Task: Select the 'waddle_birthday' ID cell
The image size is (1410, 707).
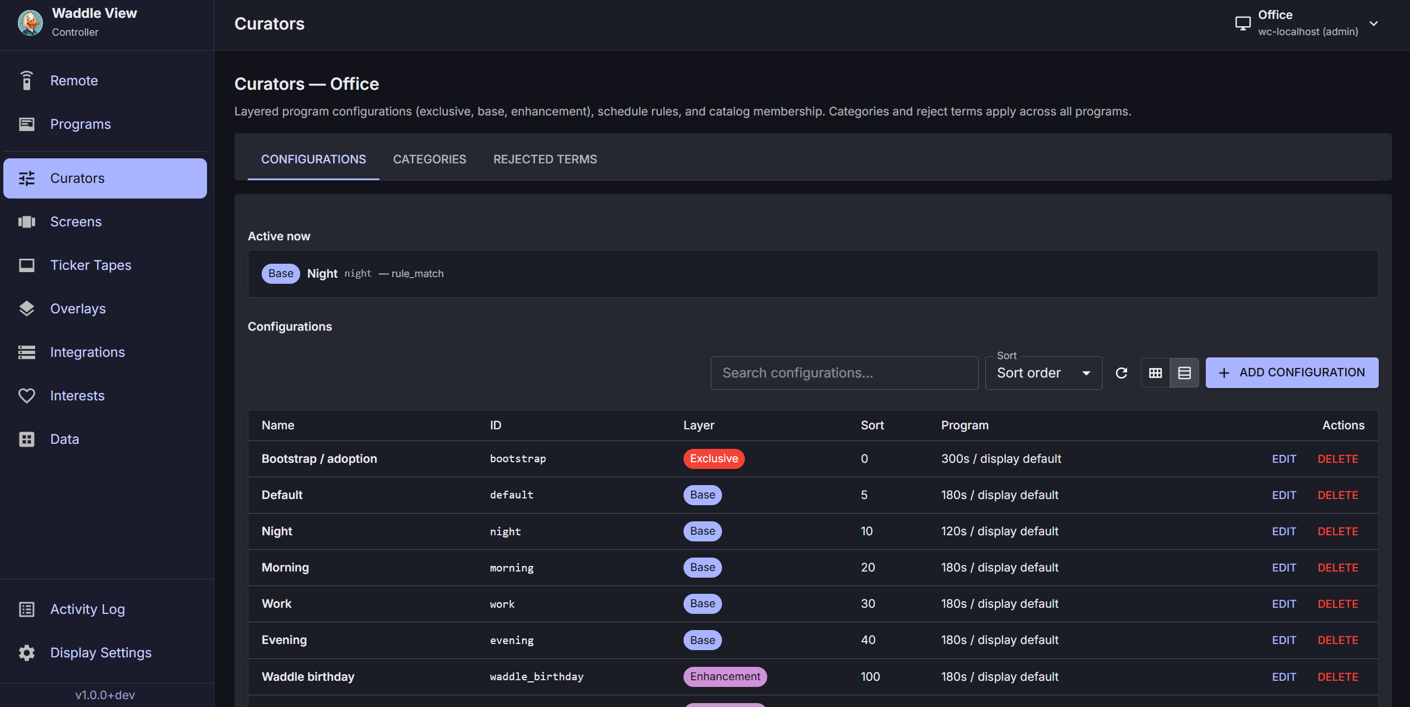Action: coord(536,677)
